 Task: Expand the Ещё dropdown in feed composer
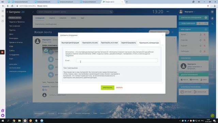[x=83, y=18]
